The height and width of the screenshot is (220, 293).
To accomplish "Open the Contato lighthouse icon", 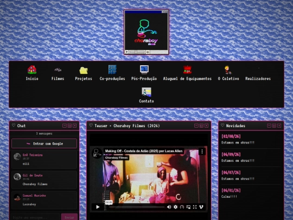I will tap(146, 92).
